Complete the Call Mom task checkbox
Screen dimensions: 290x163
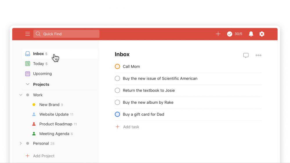(x=117, y=67)
